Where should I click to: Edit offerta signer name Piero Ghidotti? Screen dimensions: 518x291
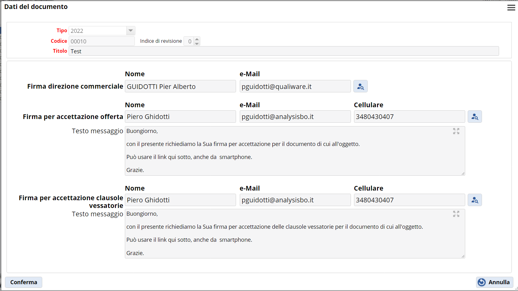(x=180, y=117)
